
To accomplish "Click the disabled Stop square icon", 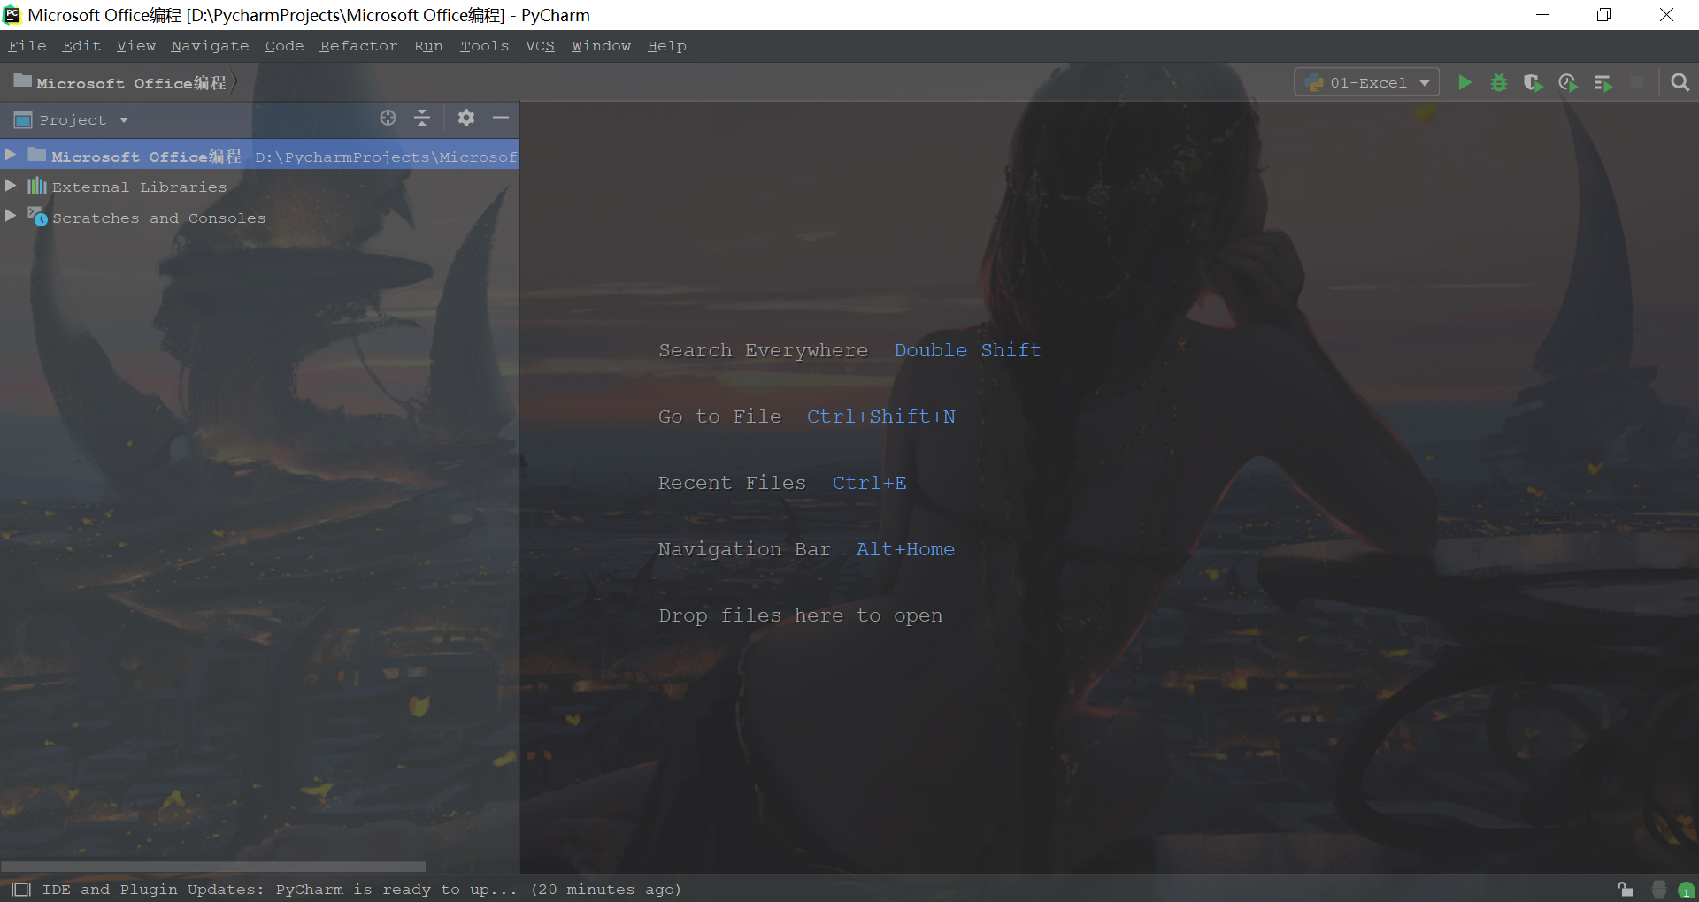I will [x=1637, y=82].
